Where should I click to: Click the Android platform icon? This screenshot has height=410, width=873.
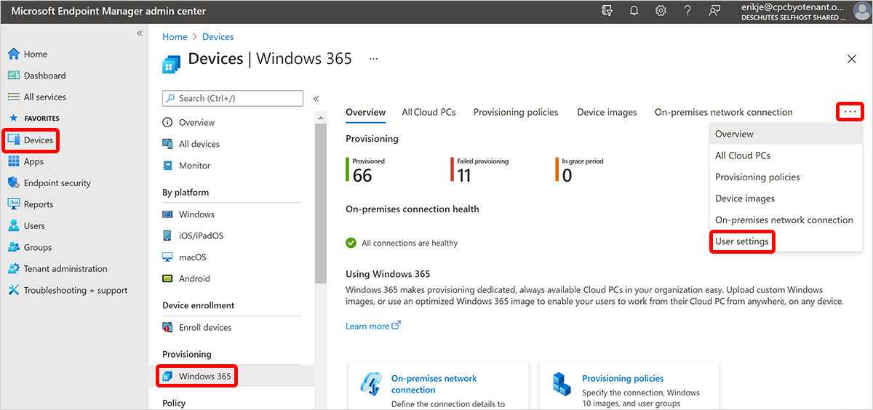[168, 278]
